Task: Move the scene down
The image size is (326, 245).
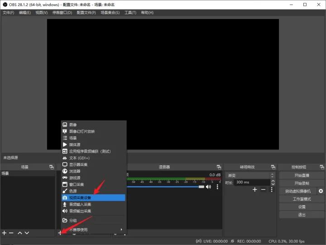Action: 27,233
